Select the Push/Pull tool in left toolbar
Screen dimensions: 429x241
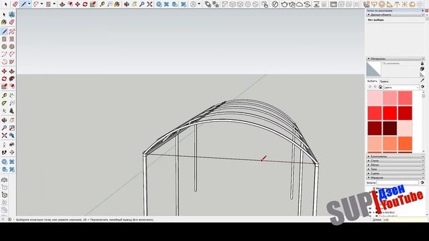(12, 72)
